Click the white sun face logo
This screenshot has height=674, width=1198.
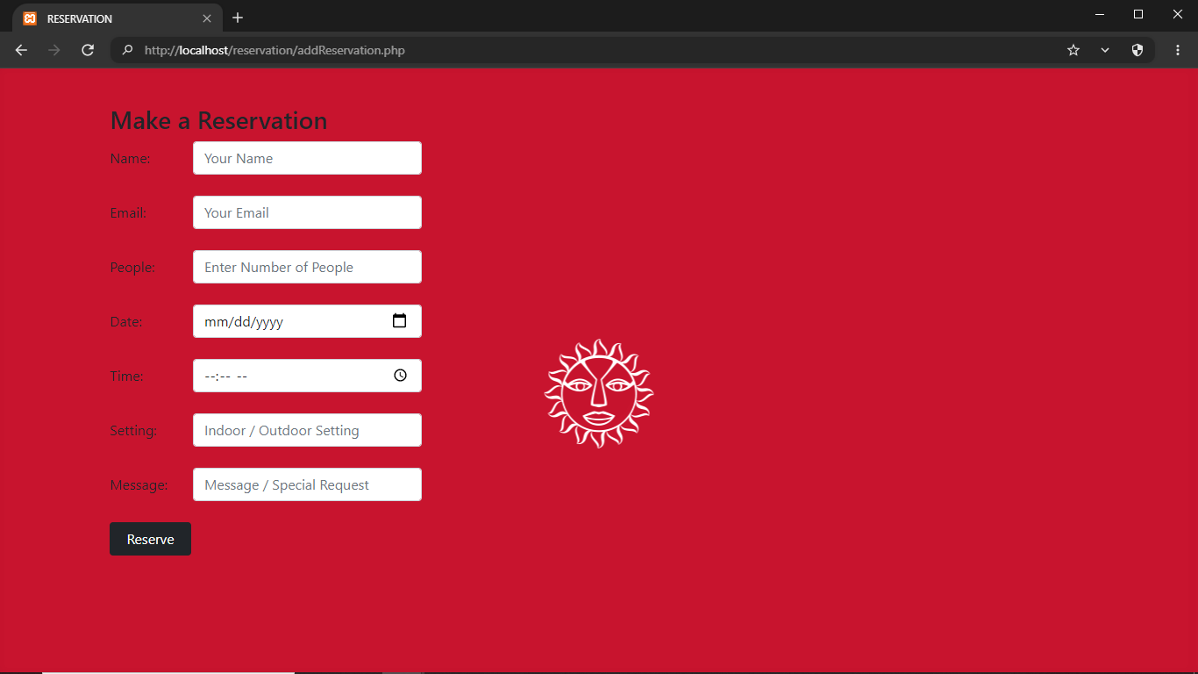pos(599,393)
